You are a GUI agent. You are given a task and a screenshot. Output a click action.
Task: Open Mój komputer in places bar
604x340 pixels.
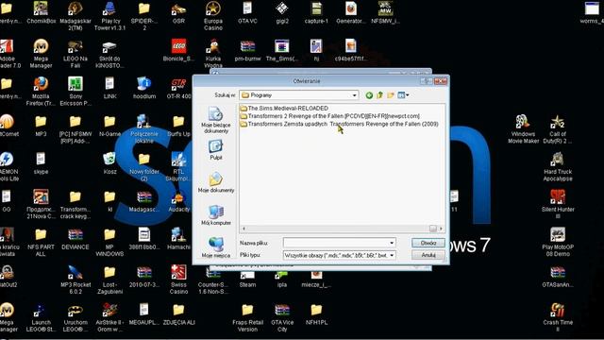[216, 215]
